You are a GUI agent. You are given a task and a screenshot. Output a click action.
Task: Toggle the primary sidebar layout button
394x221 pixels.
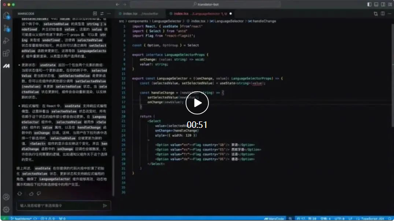(x=369, y=4)
